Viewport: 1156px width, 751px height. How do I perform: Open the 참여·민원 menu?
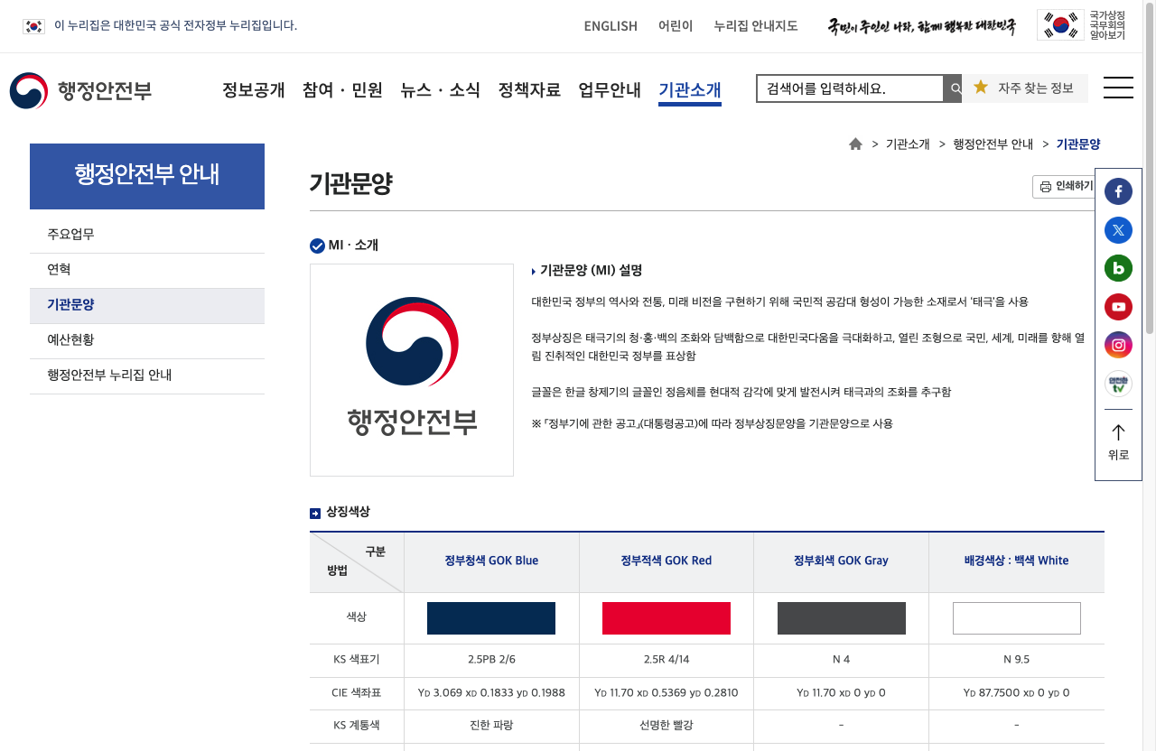point(342,90)
